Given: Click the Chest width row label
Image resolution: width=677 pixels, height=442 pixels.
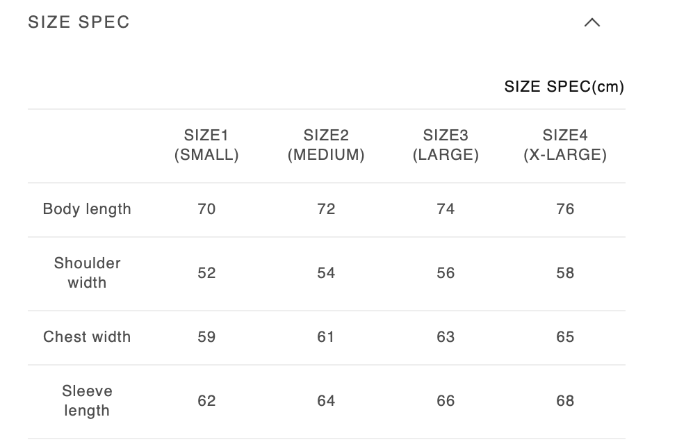Looking at the screenshot, I should 87,337.
